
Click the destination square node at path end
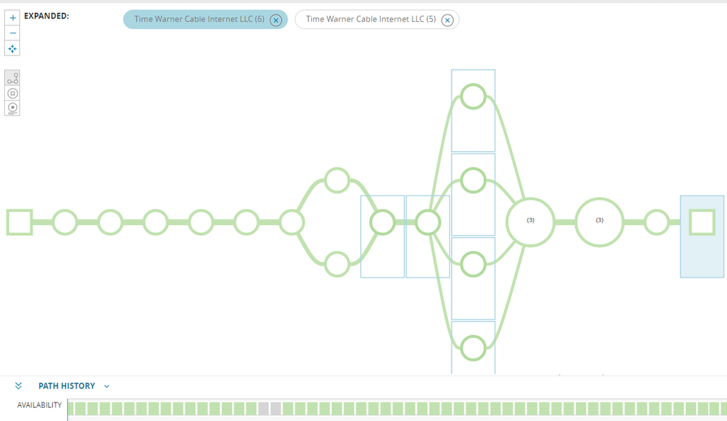(702, 222)
